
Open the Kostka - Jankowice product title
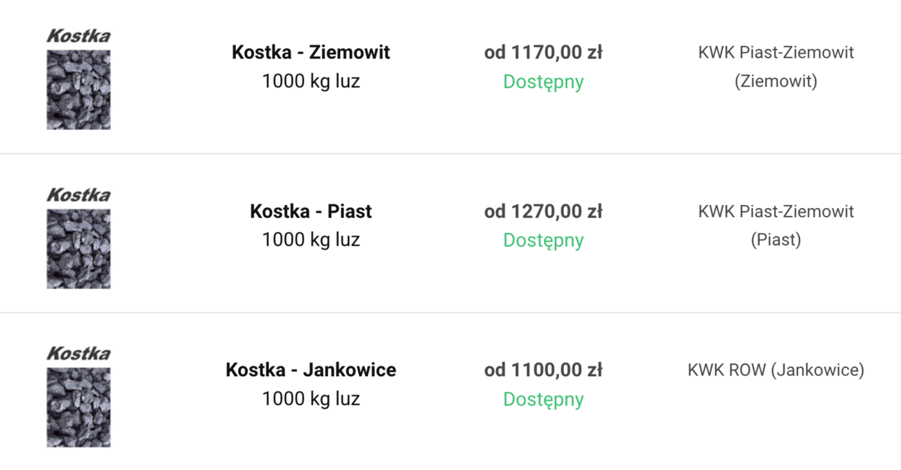tap(311, 370)
